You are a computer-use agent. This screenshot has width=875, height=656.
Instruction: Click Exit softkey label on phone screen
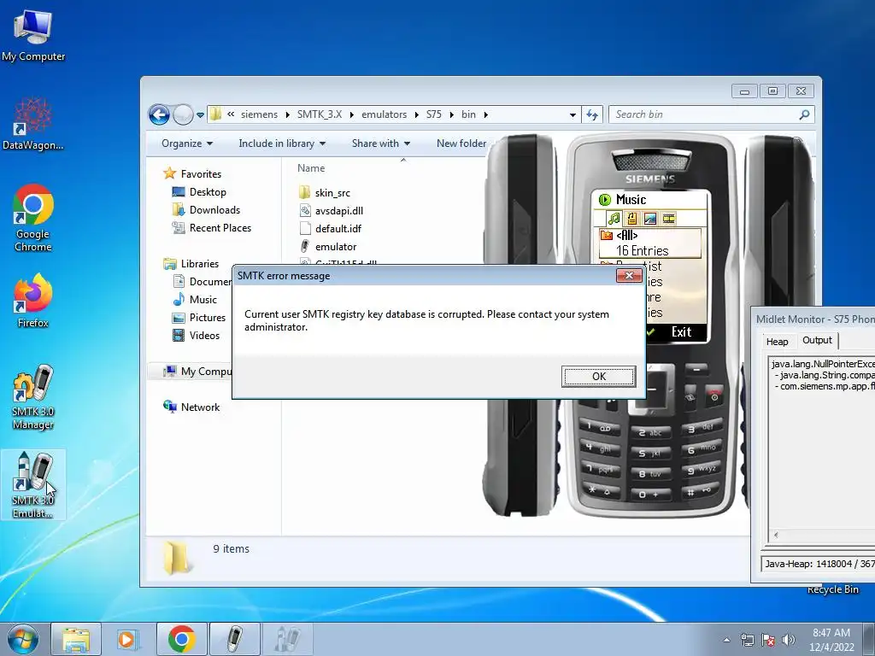[681, 332]
